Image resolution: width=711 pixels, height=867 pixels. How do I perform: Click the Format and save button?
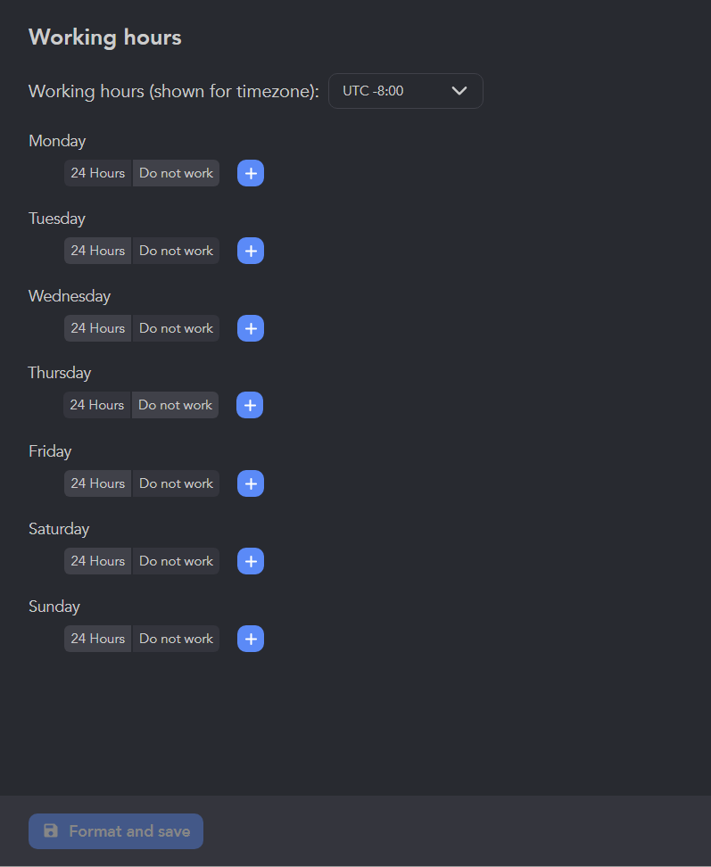coord(116,831)
